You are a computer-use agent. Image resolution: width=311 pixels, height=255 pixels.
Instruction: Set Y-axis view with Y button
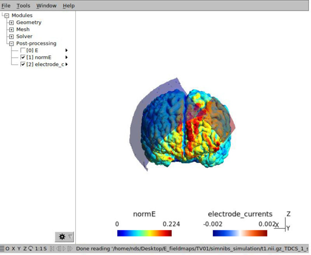tap(19, 249)
